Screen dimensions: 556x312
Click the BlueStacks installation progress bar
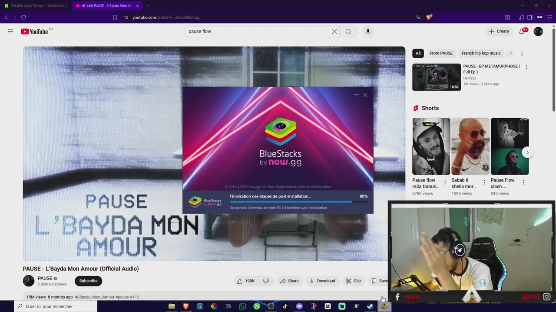coord(299,201)
